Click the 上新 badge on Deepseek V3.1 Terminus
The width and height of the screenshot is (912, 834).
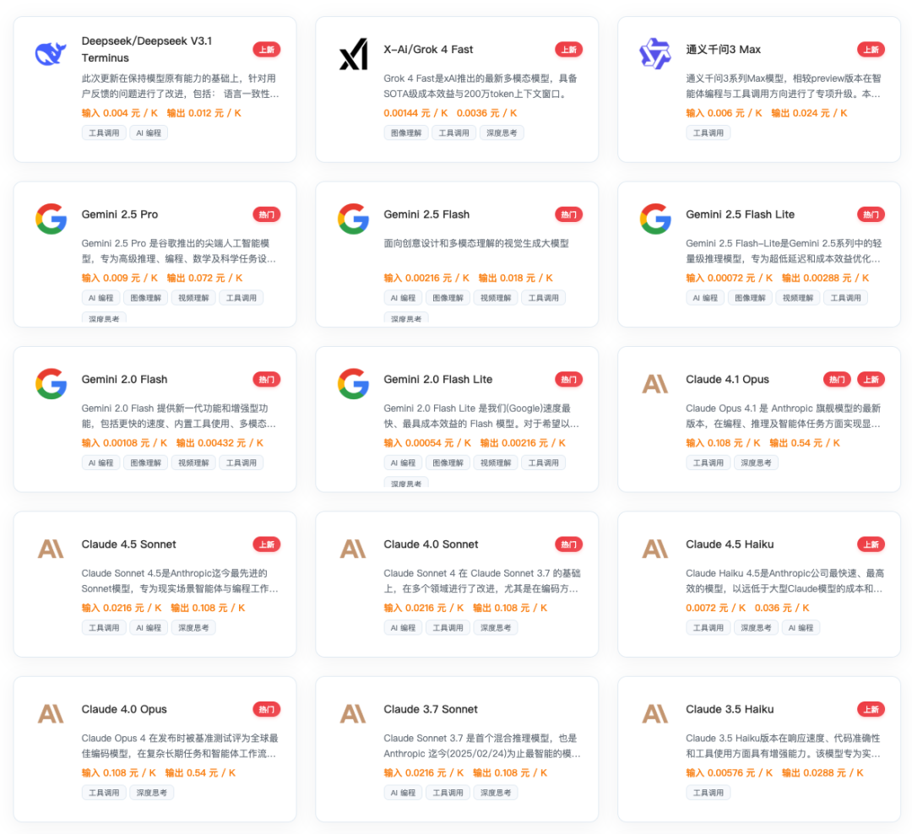[x=267, y=50]
